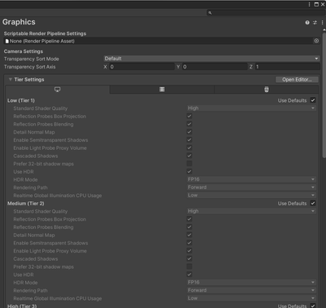Toggle Tier 1 Reflection Probes Blending
Viewport: 326px width, 308px height.
click(x=189, y=124)
